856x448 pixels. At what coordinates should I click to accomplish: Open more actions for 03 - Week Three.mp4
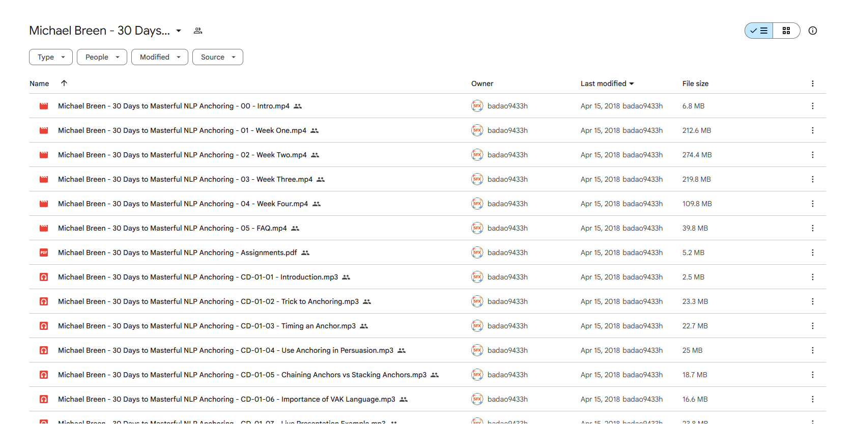[812, 179]
